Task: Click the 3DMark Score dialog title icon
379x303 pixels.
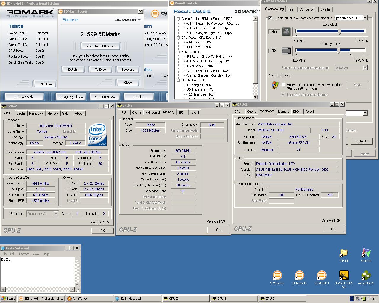Action: (x=61, y=12)
